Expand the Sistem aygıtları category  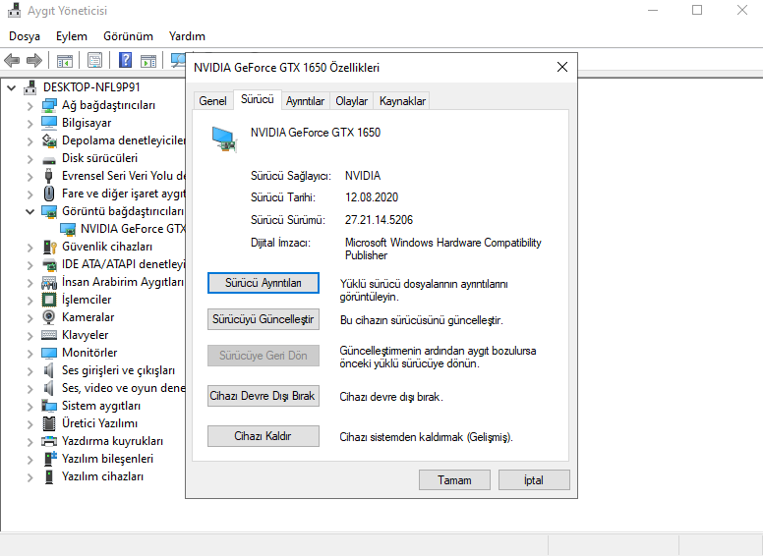(30, 407)
